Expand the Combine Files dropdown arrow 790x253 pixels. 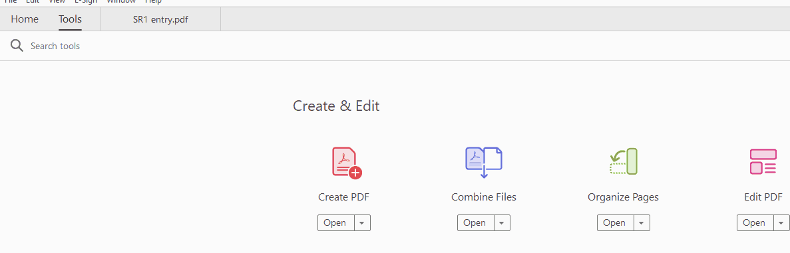click(502, 223)
